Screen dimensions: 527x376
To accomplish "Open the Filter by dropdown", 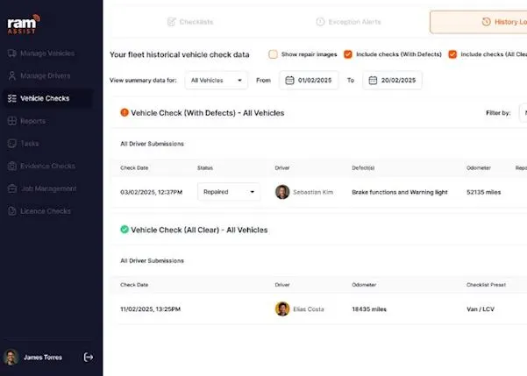I will 523,113.
